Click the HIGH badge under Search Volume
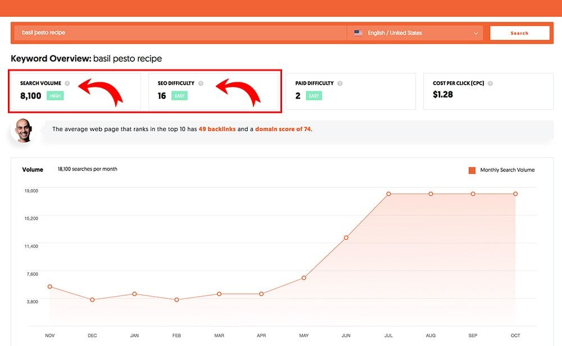Viewport: 562px width, 346px height. tap(56, 96)
